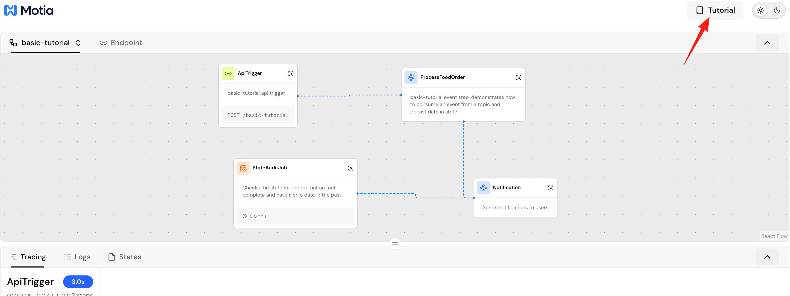Click the cron clock icon in StateAuditJob
The height and width of the screenshot is (296, 790).
click(x=244, y=216)
